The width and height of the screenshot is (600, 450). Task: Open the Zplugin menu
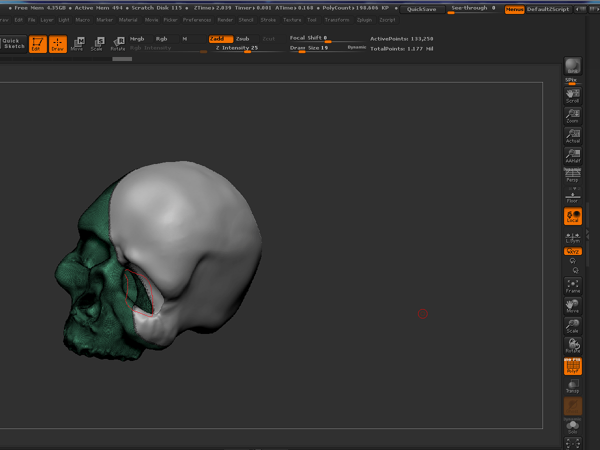[364, 20]
